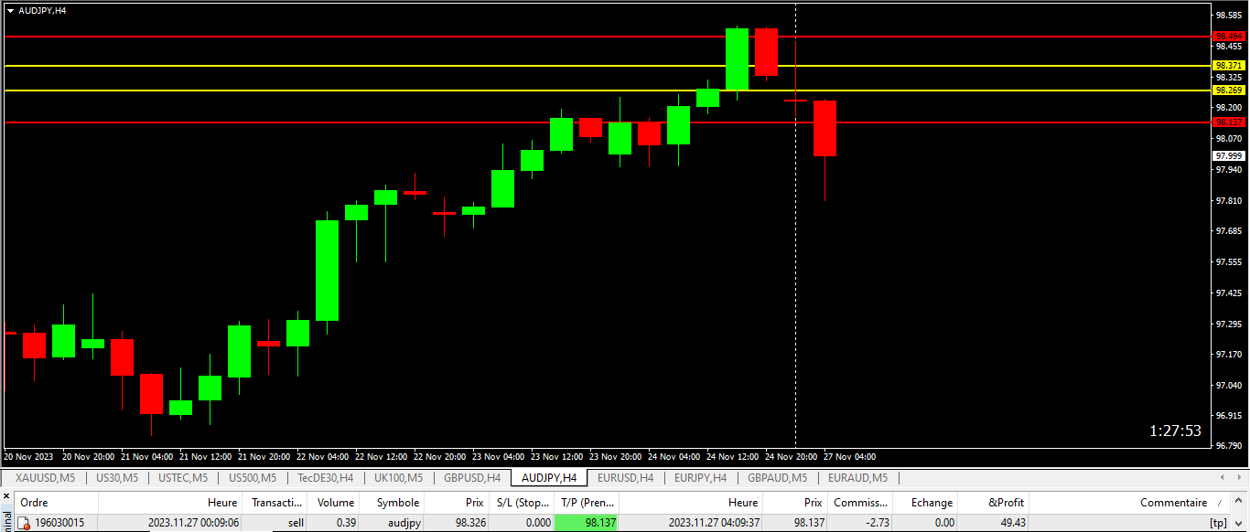Open the USTEC,M5 chart tab

point(183,477)
